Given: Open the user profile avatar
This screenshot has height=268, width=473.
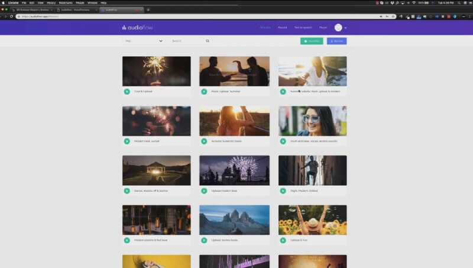Looking at the screenshot, I should click(338, 27).
